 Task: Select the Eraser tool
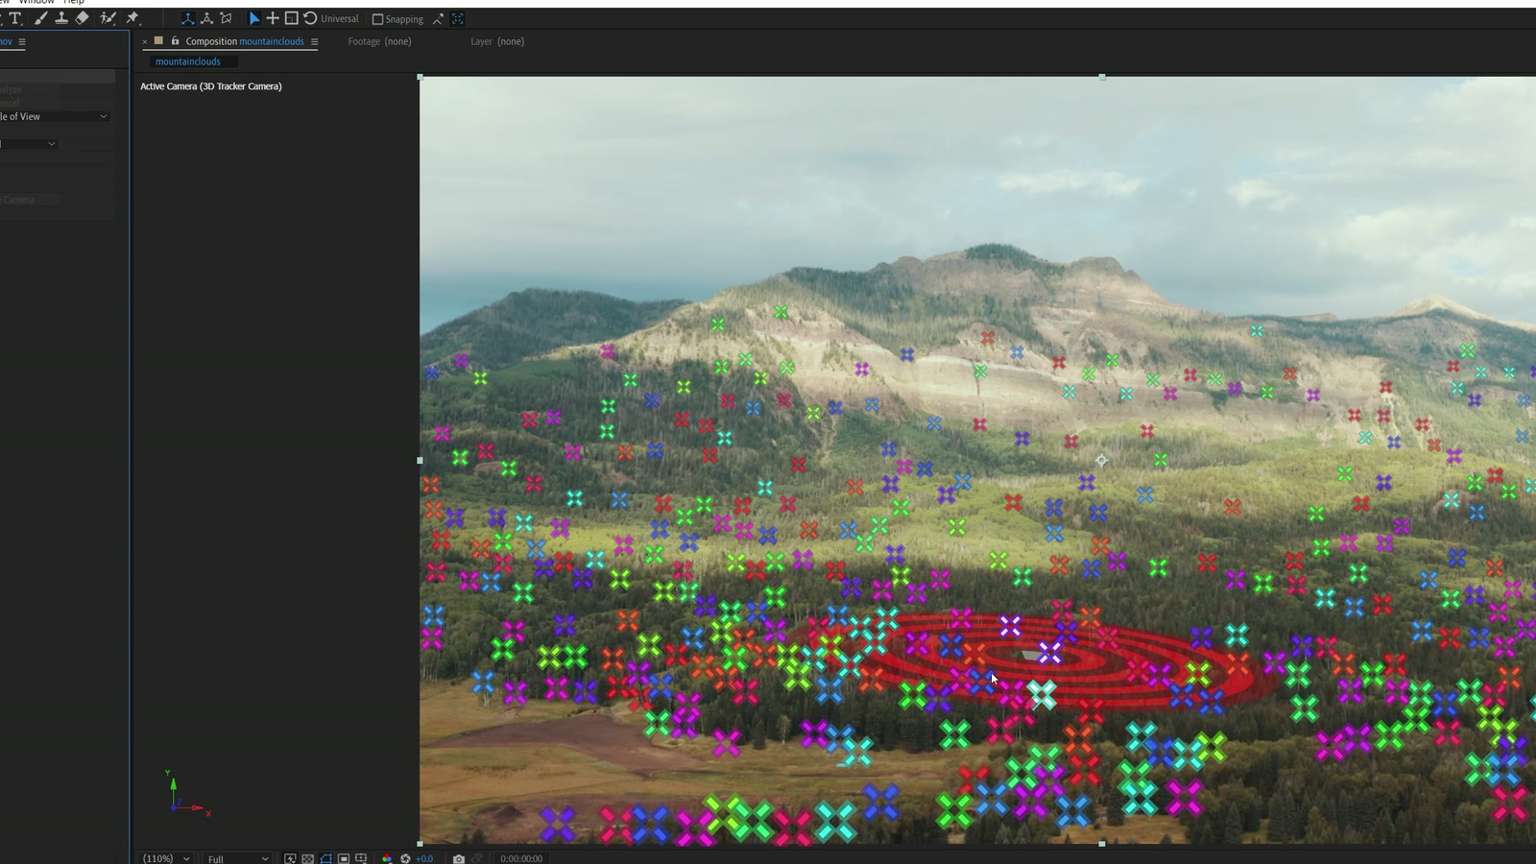83,18
